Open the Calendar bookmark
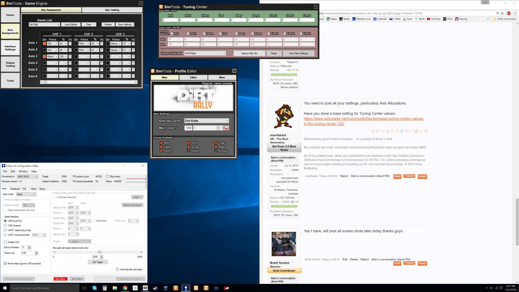The height and width of the screenshot is (292, 519). [x=380, y=19]
